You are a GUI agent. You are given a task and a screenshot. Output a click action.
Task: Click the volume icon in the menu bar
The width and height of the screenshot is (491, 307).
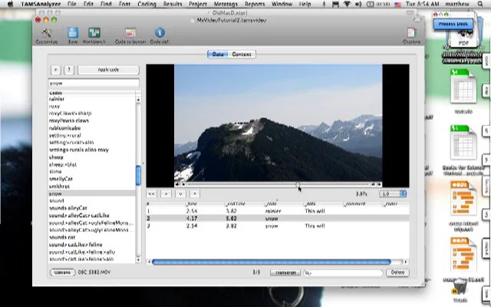tap(358, 4)
